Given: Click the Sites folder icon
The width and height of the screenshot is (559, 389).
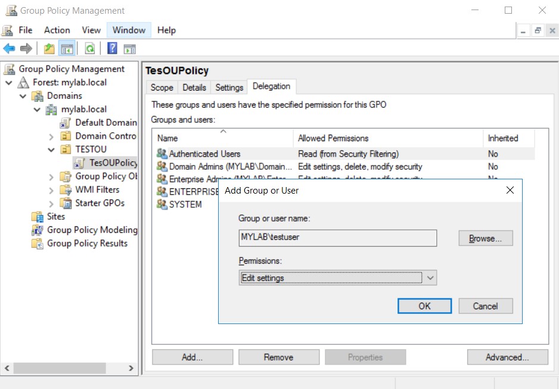Looking at the screenshot, I should [37, 216].
